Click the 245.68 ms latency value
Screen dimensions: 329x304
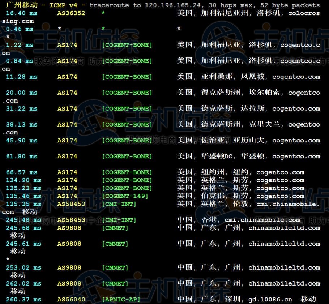pos(23,228)
